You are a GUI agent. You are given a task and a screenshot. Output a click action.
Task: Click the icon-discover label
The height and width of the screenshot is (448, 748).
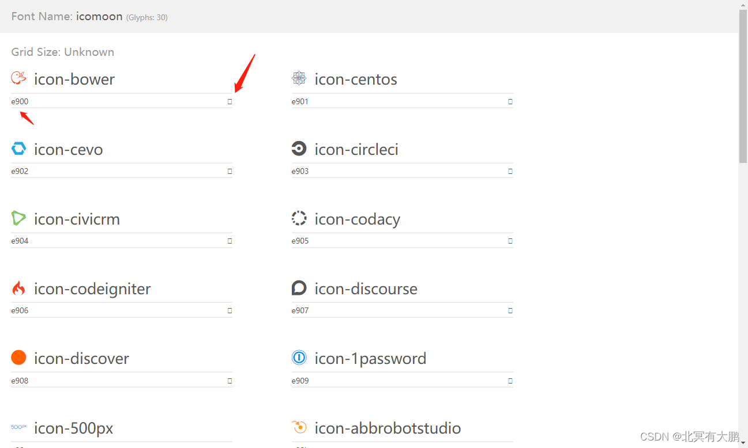point(81,358)
